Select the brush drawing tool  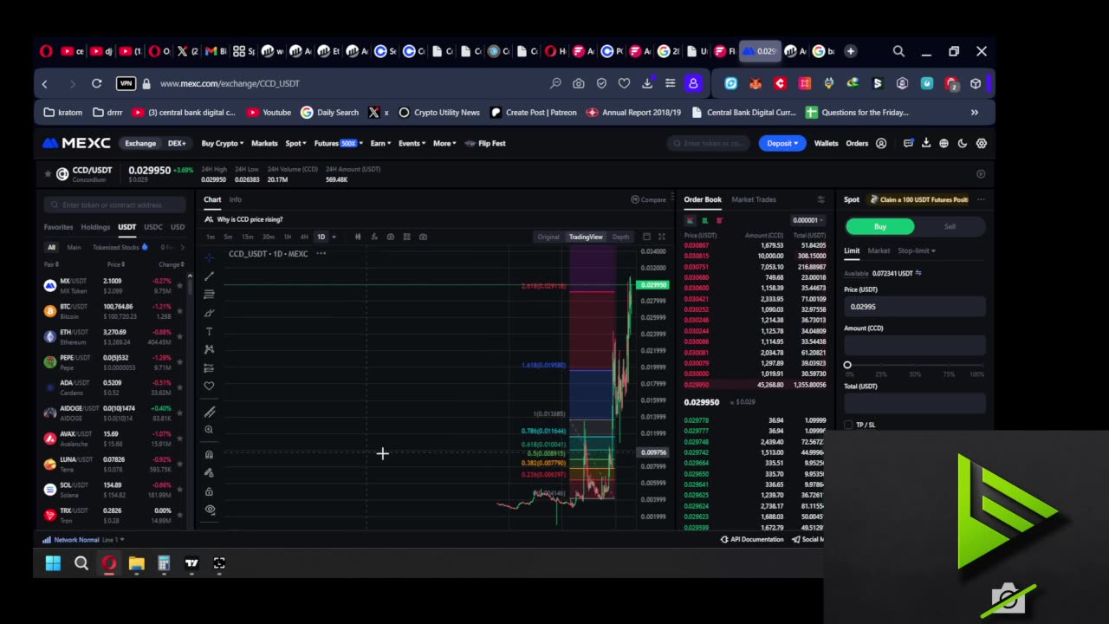click(x=209, y=313)
